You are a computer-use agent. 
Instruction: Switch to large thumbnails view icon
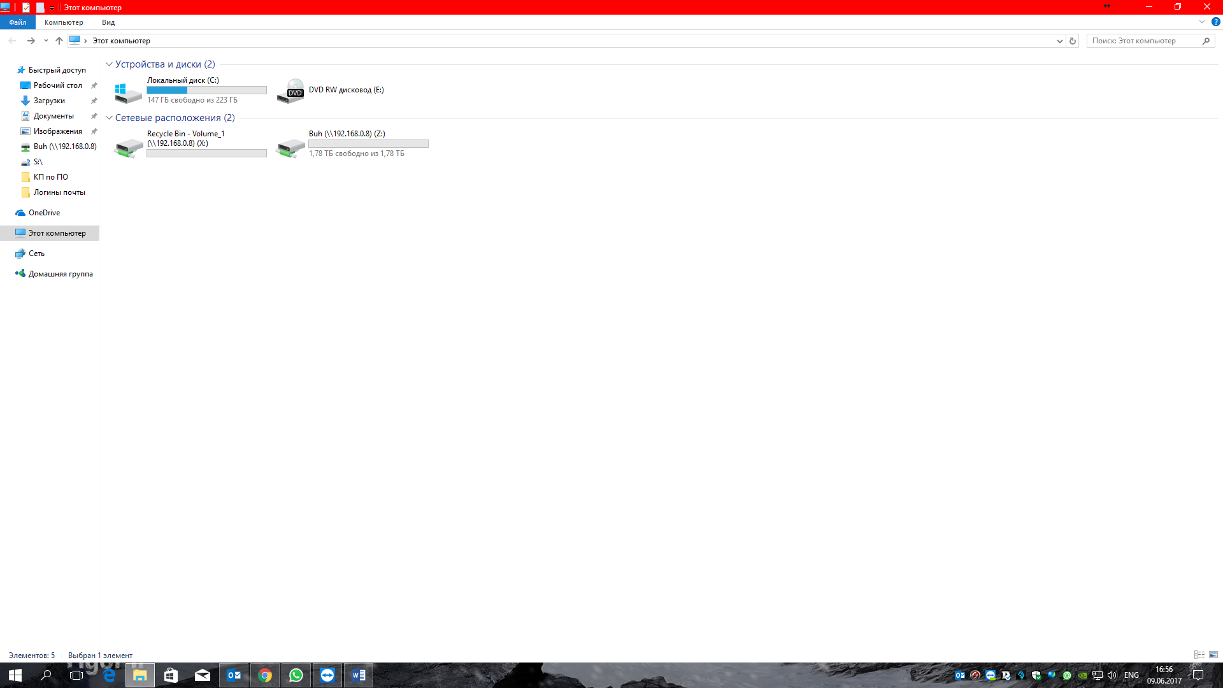(1213, 655)
